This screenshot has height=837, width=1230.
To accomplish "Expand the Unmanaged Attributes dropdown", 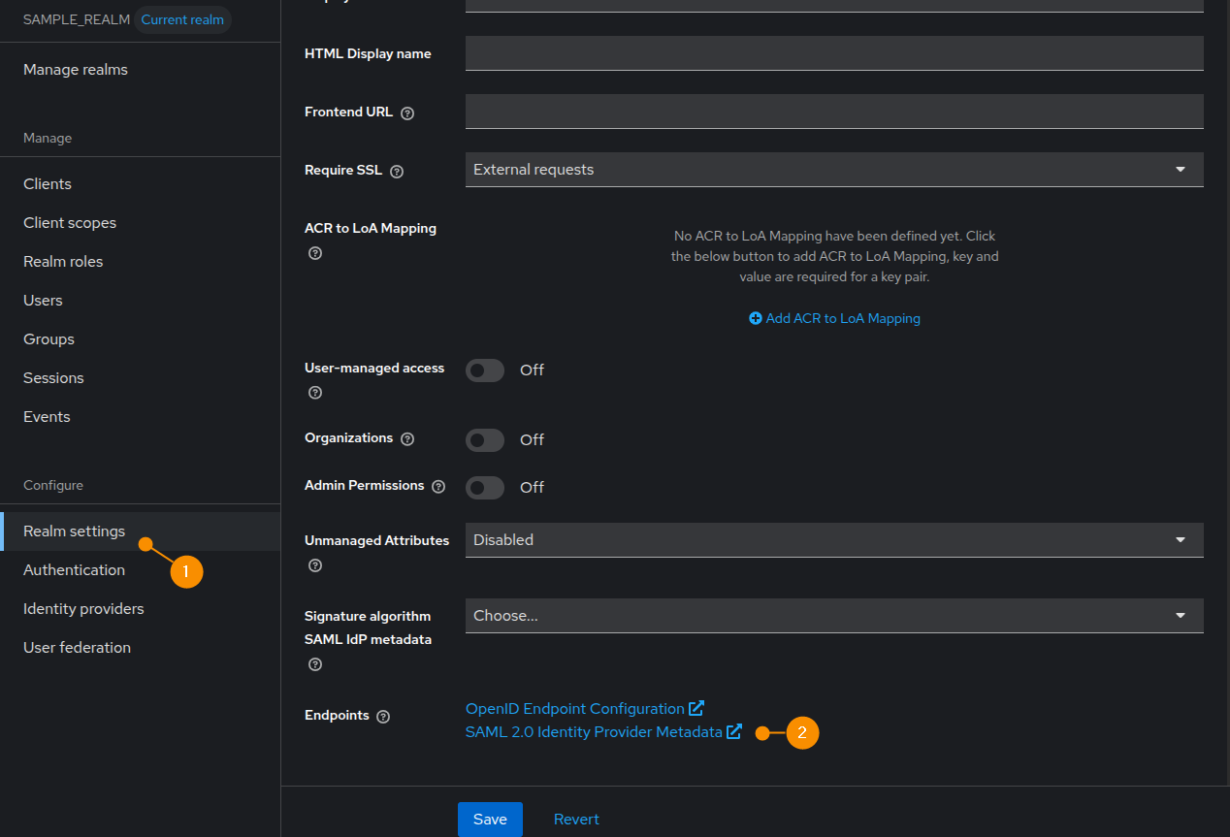I will (x=834, y=540).
